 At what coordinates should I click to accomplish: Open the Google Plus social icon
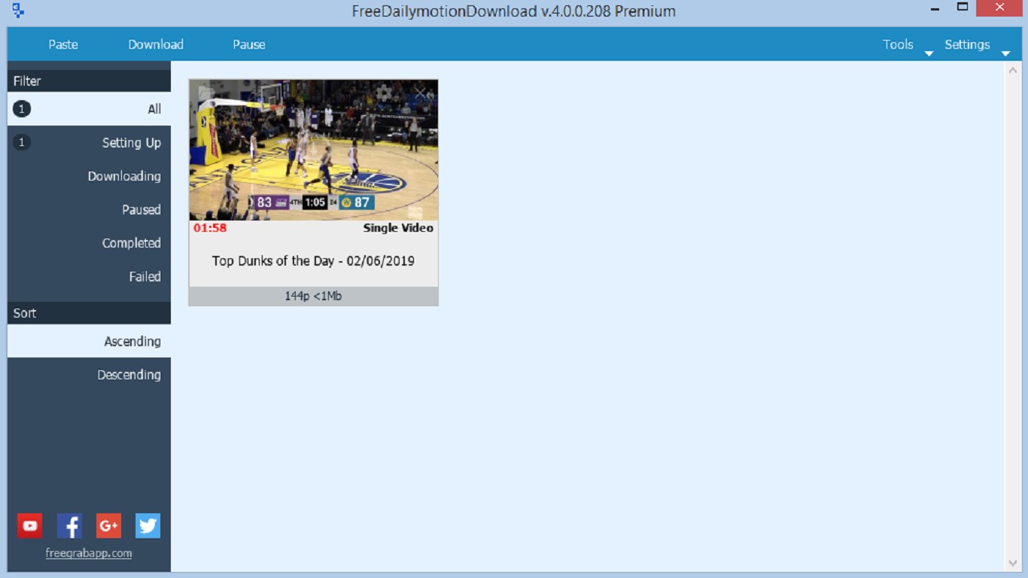pyautogui.click(x=108, y=526)
